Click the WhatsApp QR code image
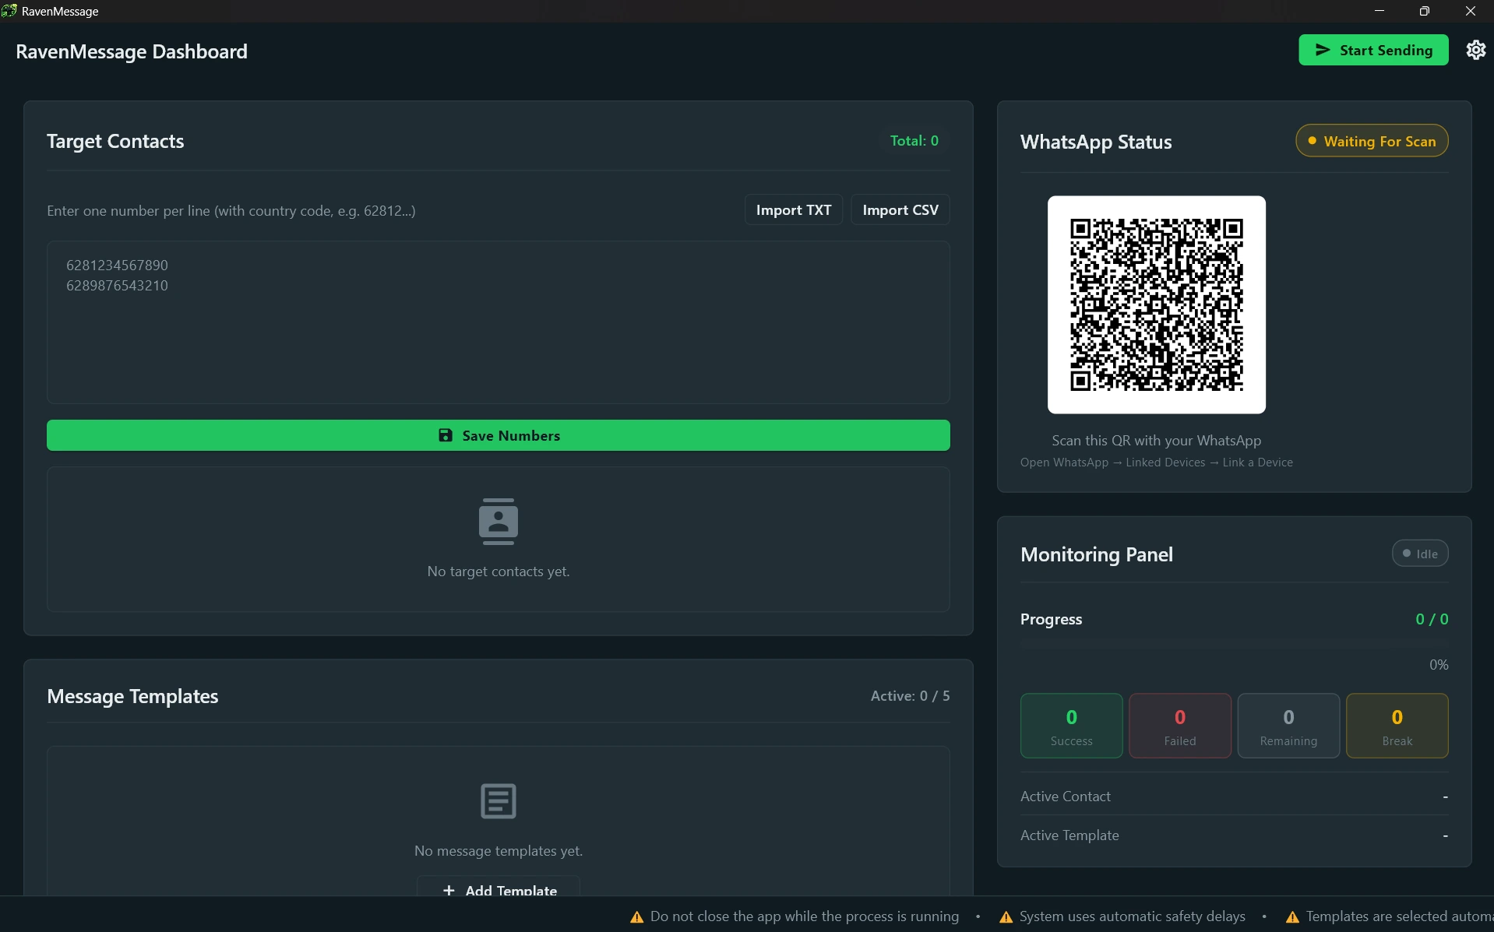Viewport: 1494px width, 932px height. (1156, 304)
